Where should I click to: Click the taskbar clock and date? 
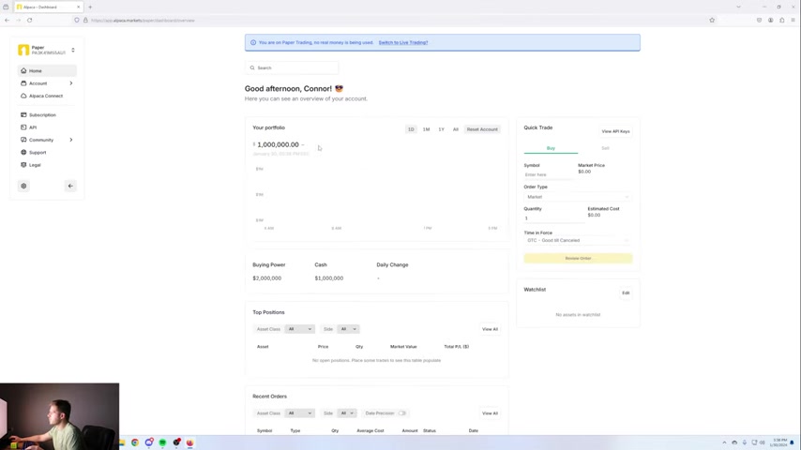(x=779, y=442)
